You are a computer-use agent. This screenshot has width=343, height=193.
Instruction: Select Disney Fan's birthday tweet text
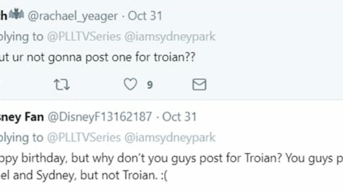(x=171, y=167)
